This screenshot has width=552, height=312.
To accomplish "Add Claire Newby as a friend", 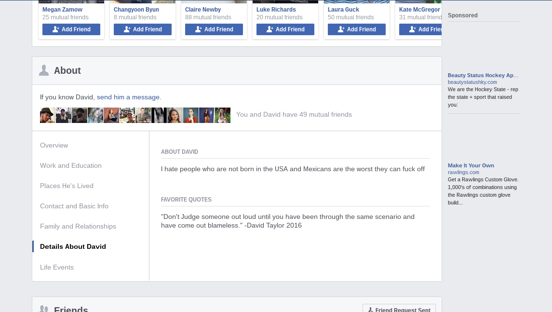I will (214, 29).
